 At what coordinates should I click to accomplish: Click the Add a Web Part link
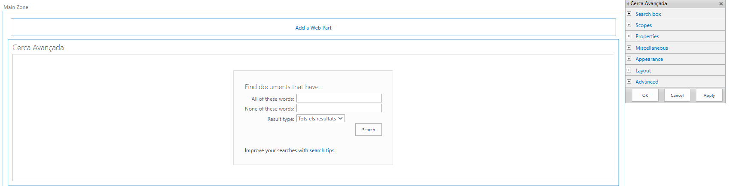[313, 28]
